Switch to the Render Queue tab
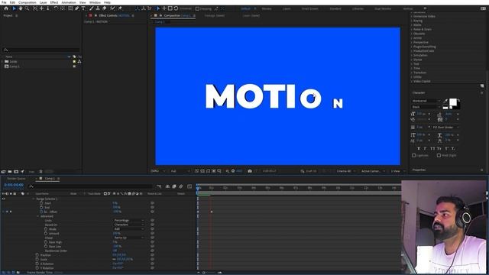Image resolution: width=489 pixels, height=275 pixels. [x=16, y=179]
